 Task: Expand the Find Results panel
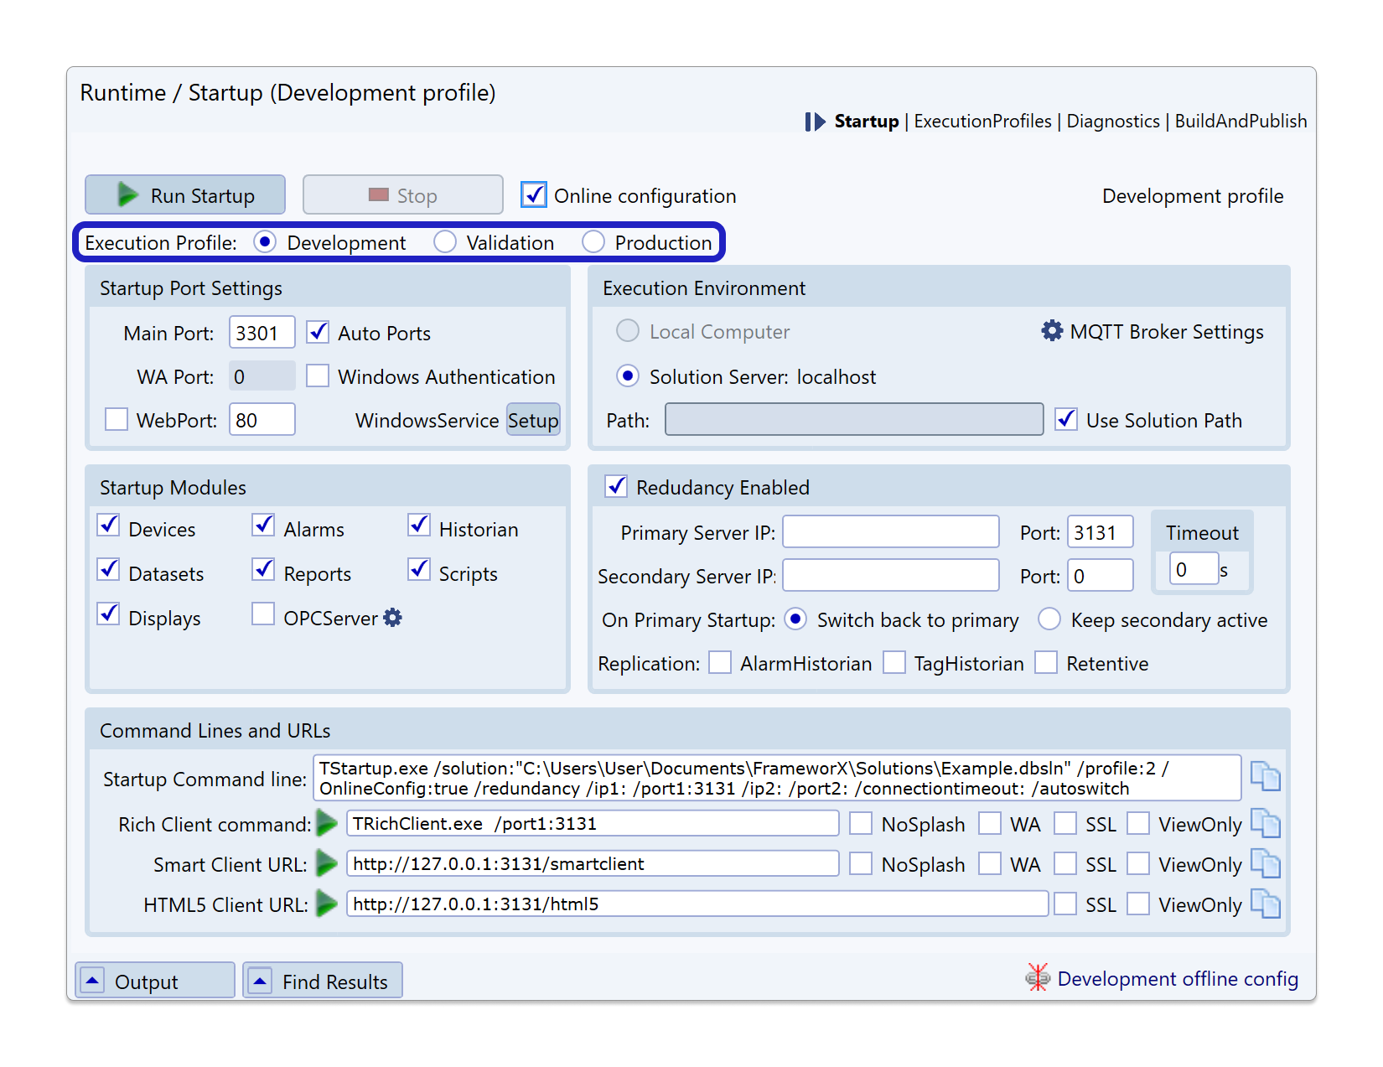click(261, 981)
